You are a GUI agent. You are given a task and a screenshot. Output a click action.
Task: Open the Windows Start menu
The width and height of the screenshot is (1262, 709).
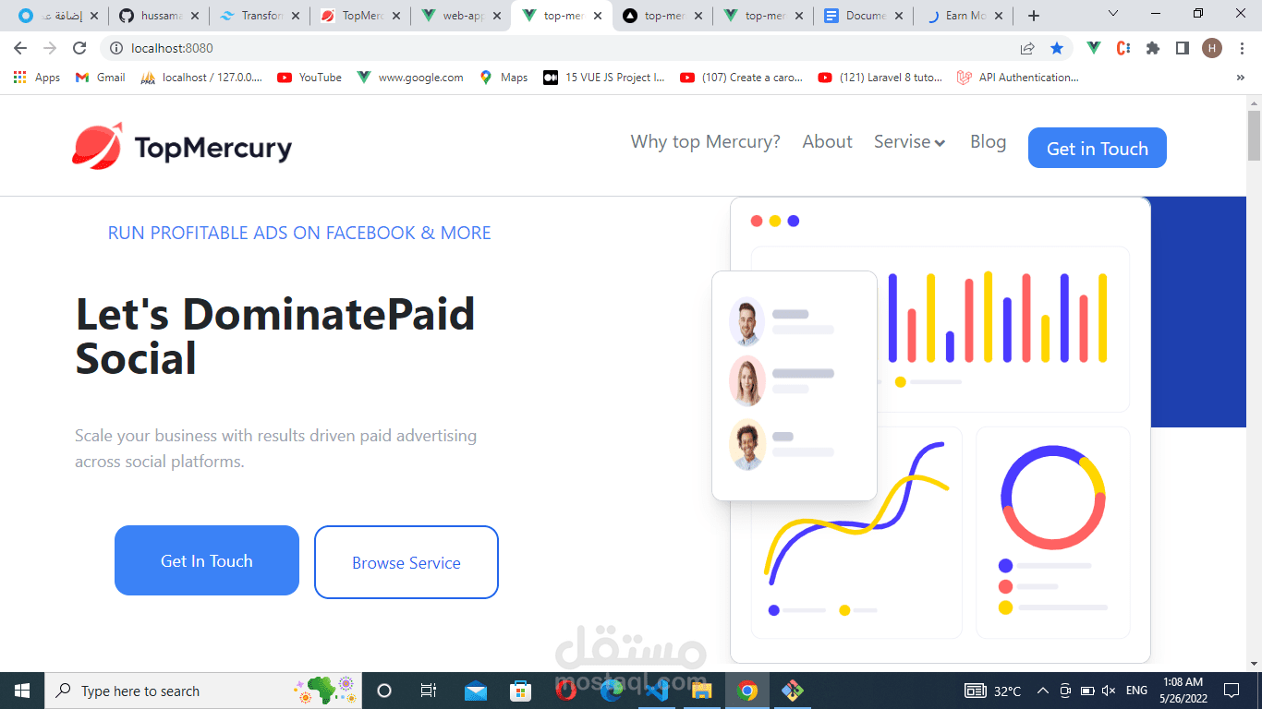tap(22, 691)
